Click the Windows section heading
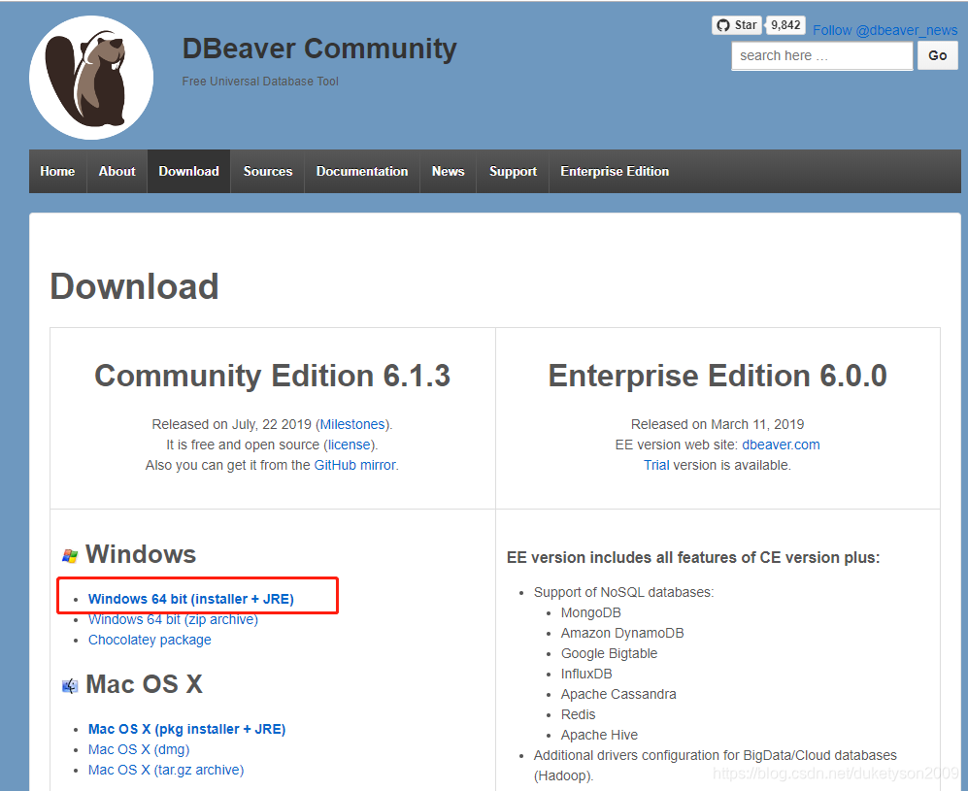968x791 pixels. pyautogui.click(x=141, y=554)
